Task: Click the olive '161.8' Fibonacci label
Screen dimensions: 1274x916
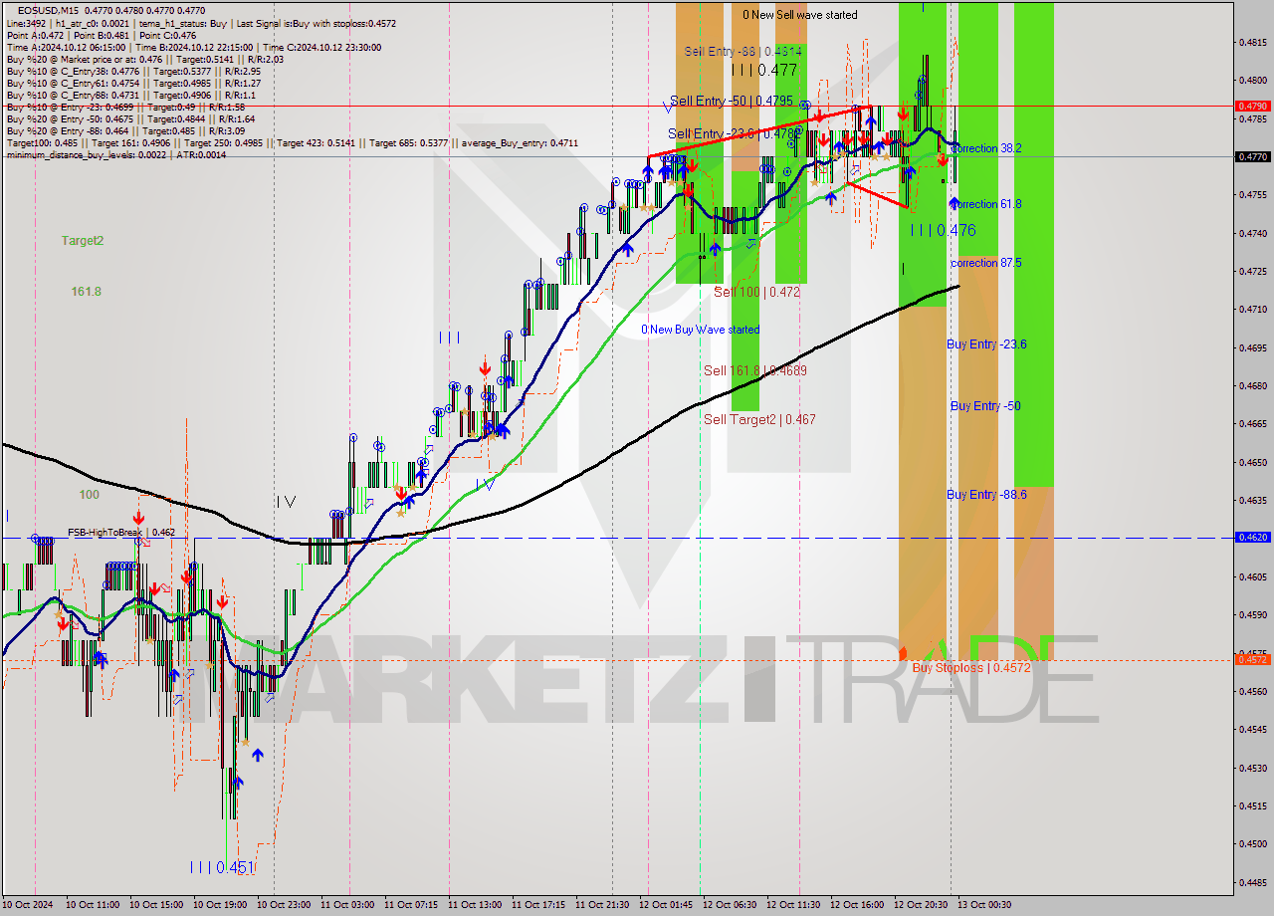Action: [86, 292]
